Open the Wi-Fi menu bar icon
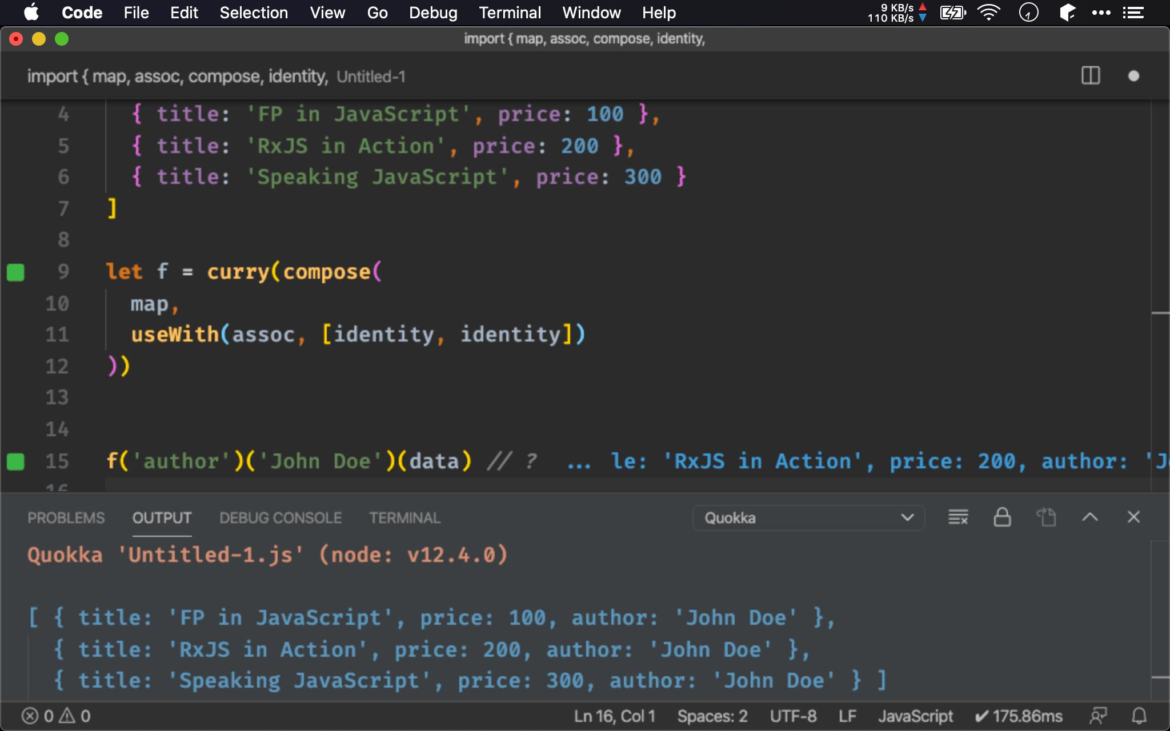Image resolution: width=1170 pixels, height=731 pixels. (989, 13)
